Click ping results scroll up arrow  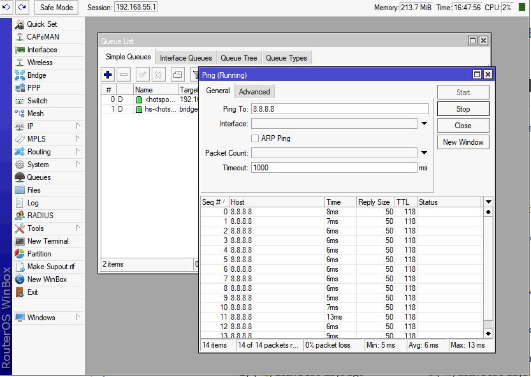point(488,212)
